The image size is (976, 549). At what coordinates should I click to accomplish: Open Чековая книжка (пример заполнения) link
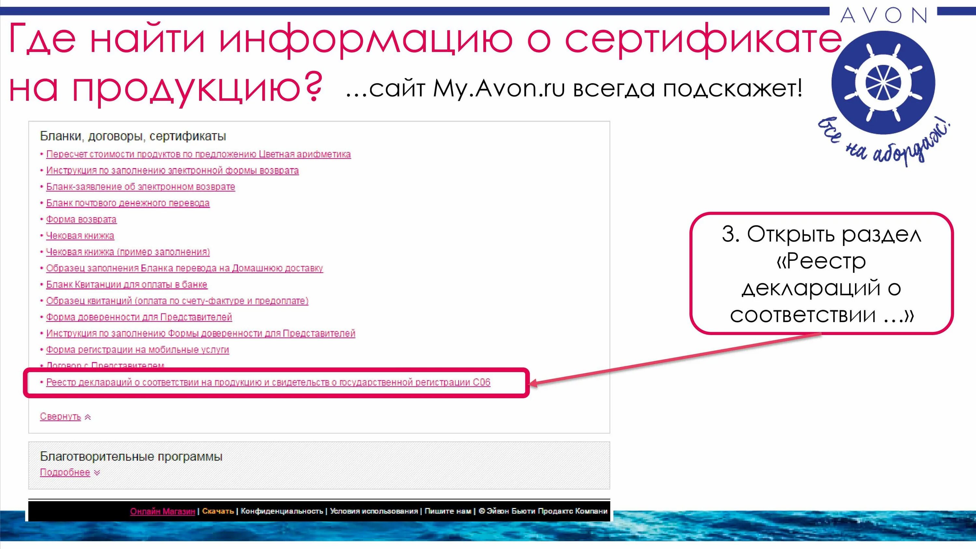coord(128,252)
